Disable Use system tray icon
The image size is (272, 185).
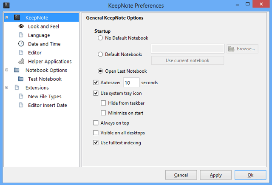pyautogui.click(x=96, y=93)
